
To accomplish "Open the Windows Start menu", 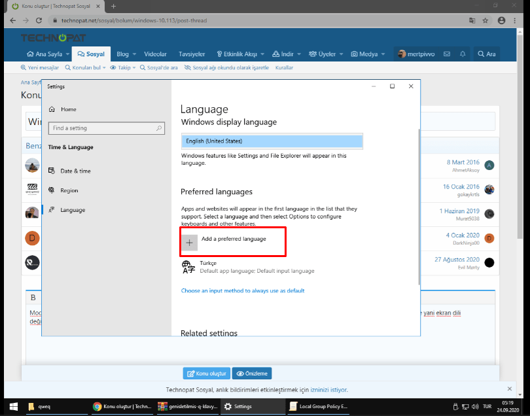I will 14,407.
